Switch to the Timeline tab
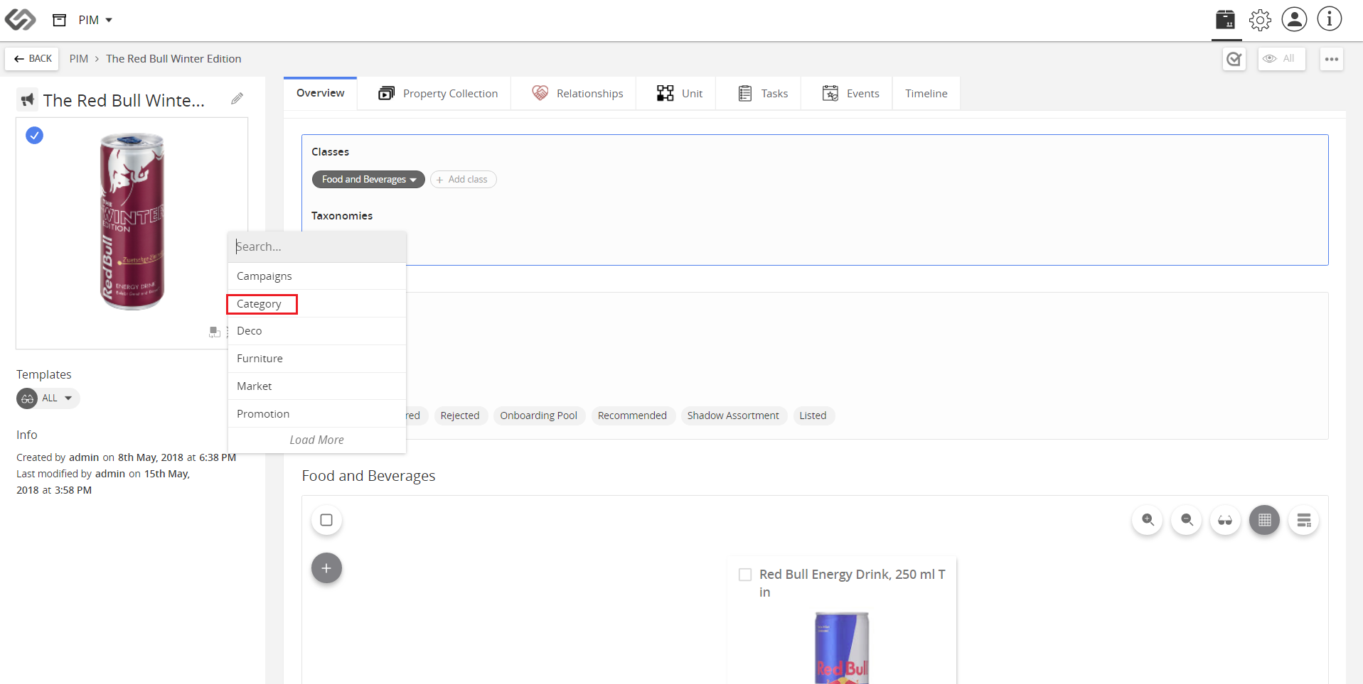This screenshot has height=684, width=1363. click(x=926, y=93)
